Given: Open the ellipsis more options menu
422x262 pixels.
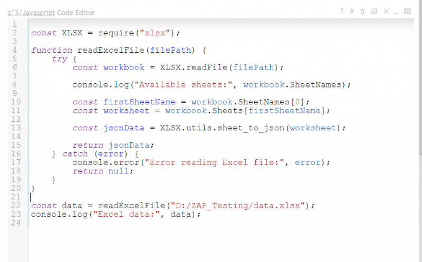Looking at the screenshot, I should (x=397, y=11).
